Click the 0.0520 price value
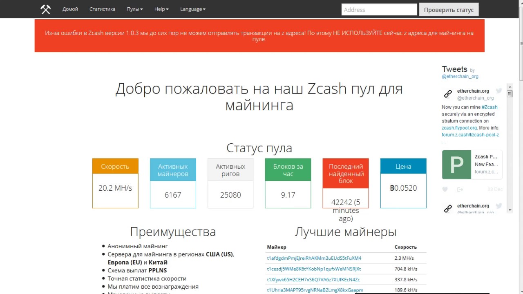The height and width of the screenshot is (294, 523). click(x=403, y=188)
